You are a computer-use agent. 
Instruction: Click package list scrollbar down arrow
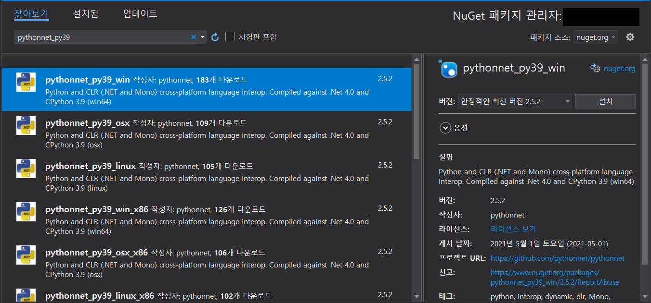pyautogui.click(x=417, y=296)
